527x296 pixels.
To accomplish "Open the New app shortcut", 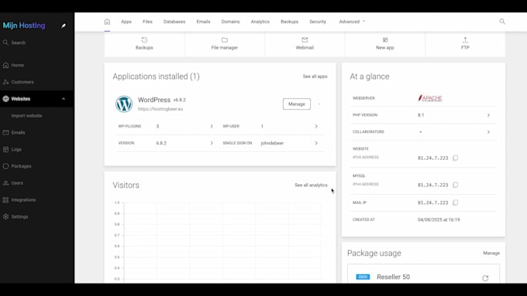I will click(385, 43).
